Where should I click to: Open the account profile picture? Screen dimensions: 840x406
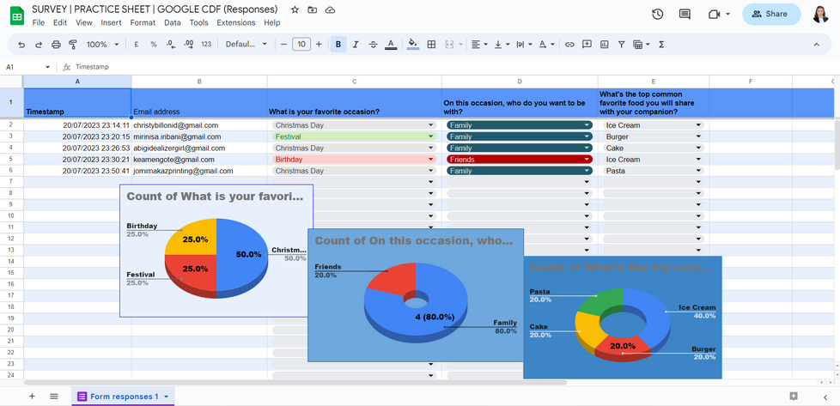point(820,15)
